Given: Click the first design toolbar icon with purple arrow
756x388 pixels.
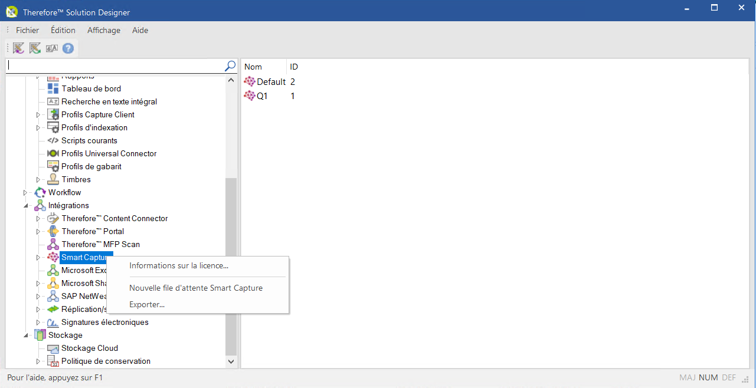Looking at the screenshot, I should 18,48.
